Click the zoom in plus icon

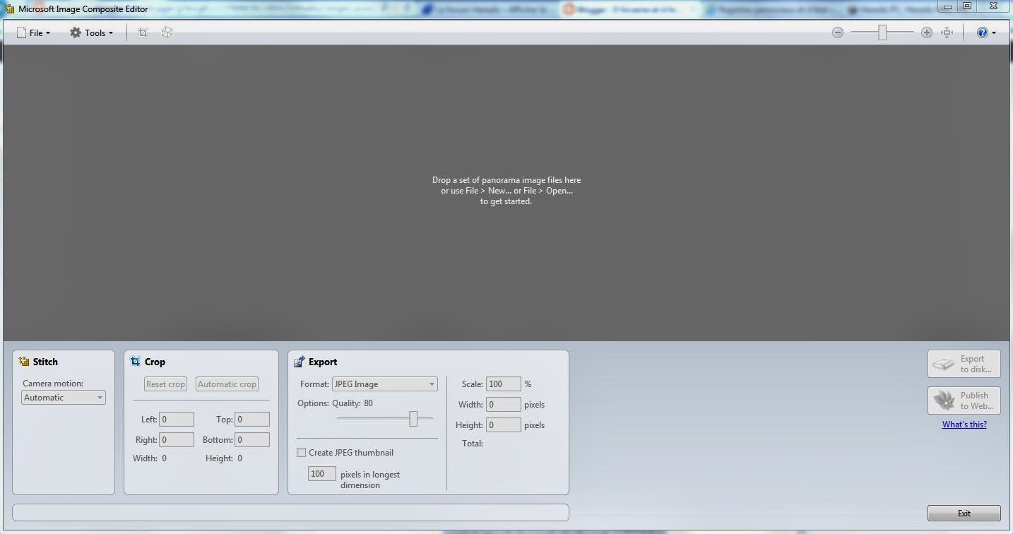(927, 32)
